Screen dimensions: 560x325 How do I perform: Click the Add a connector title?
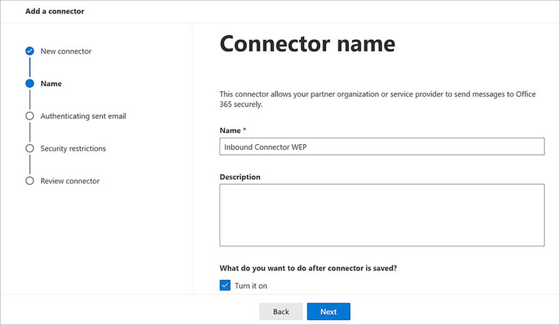point(55,11)
